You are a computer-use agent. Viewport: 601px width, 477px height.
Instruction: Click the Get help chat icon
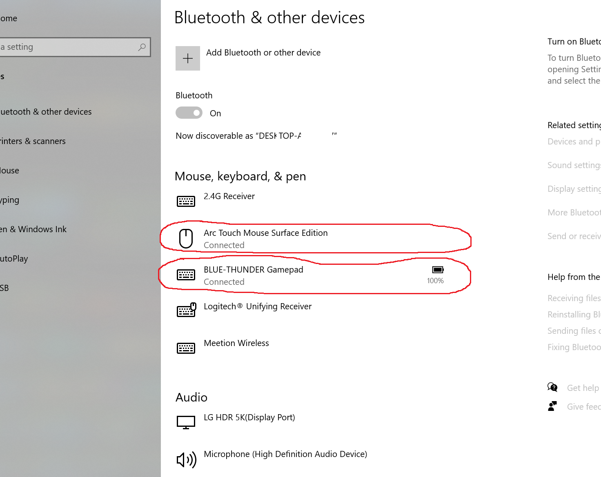click(552, 387)
